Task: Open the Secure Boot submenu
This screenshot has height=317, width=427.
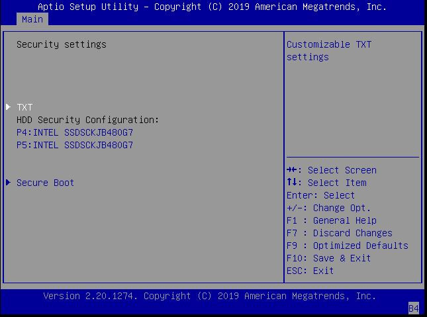Action: [x=45, y=183]
